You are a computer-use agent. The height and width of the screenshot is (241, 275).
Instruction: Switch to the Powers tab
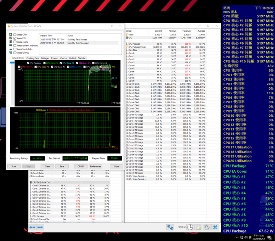tap(55, 58)
